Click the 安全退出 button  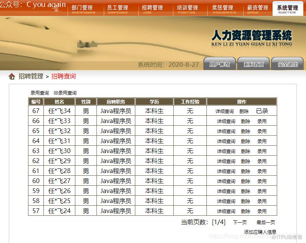click(288, 64)
